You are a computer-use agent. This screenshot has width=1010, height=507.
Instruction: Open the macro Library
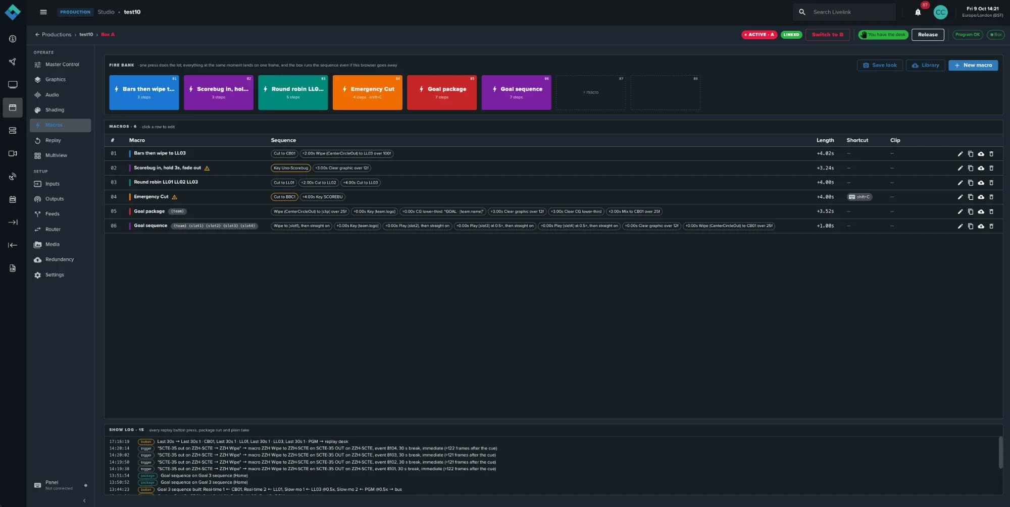[x=925, y=65]
